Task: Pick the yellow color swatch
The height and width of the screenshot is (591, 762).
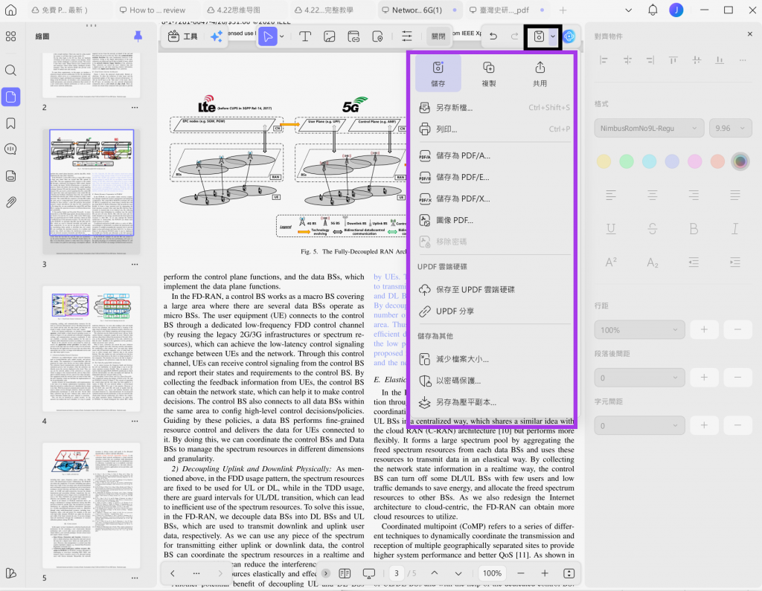Action: tap(603, 161)
